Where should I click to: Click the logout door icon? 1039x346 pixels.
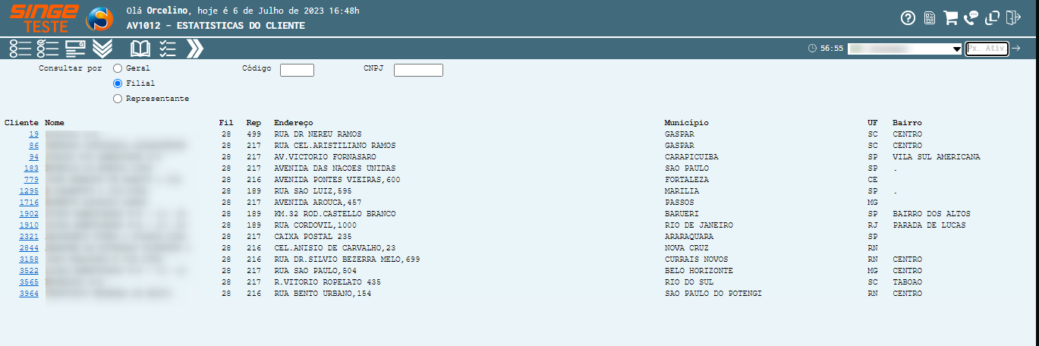(1012, 18)
